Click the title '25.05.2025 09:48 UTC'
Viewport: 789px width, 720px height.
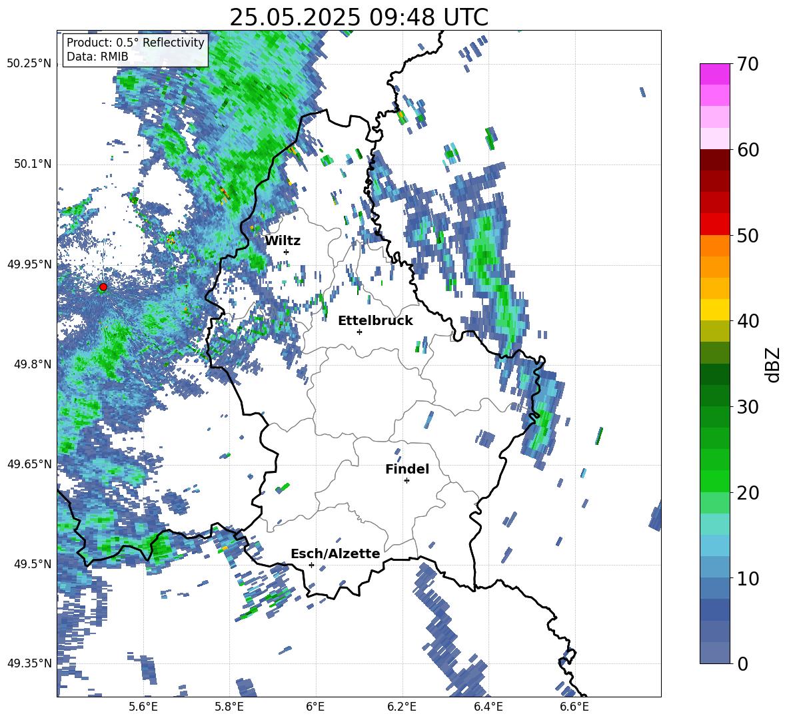359,17
